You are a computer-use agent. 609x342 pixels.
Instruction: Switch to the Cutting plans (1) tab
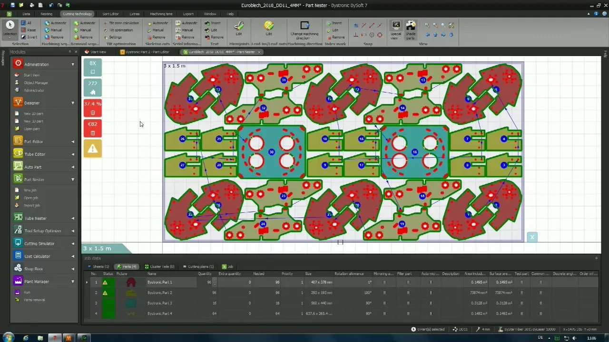198,266
